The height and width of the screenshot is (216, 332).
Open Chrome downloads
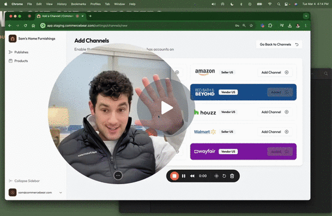[290, 26]
